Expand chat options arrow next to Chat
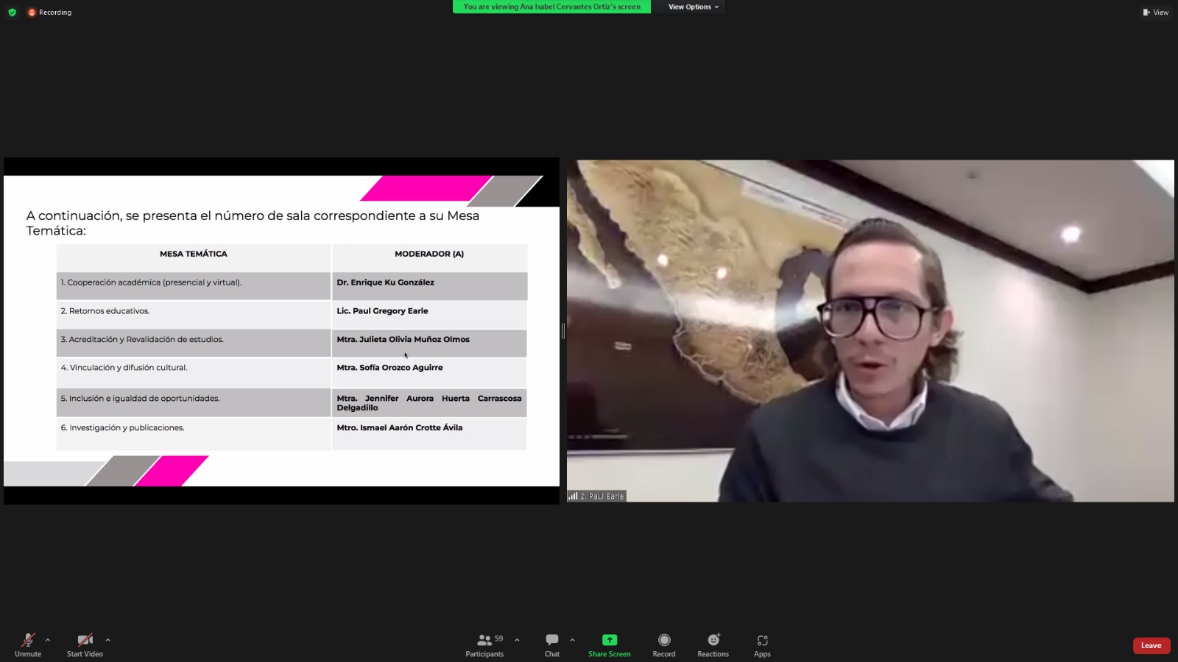 pos(572,640)
